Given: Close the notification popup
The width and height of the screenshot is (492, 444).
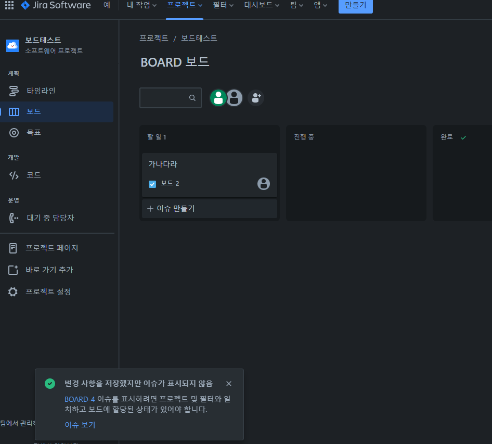Looking at the screenshot, I should click(229, 384).
